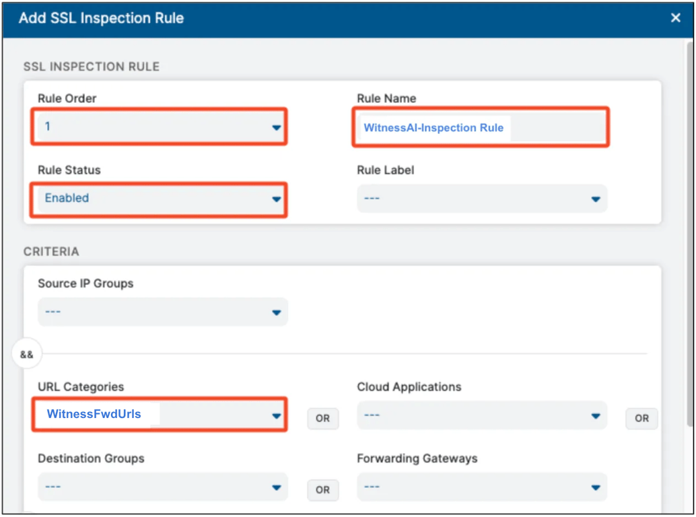Click the Rule Order dropdown arrow icon
This screenshot has width=696, height=517.
[276, 127]
